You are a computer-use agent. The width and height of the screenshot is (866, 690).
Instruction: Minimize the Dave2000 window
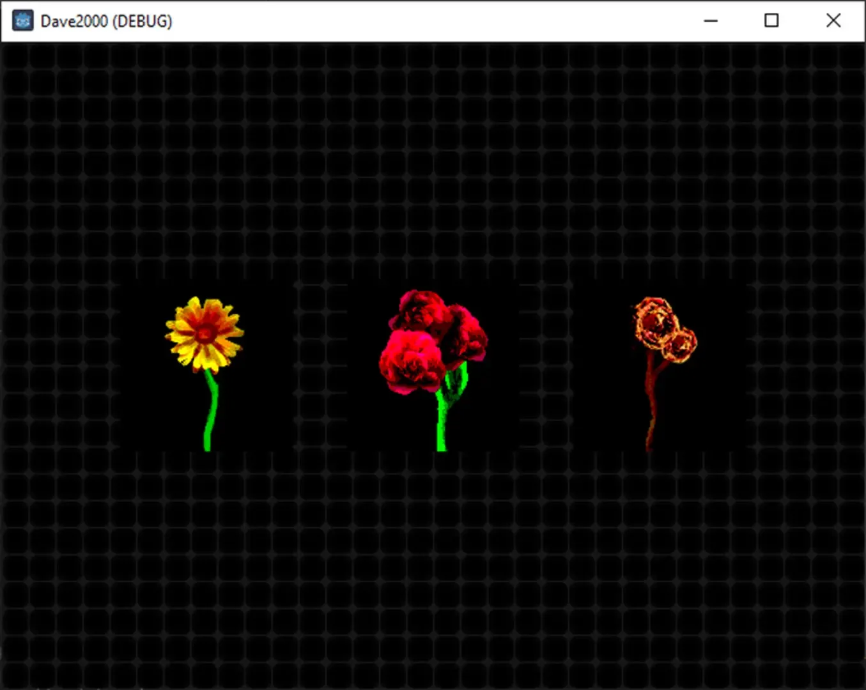[x=711, y=21]
